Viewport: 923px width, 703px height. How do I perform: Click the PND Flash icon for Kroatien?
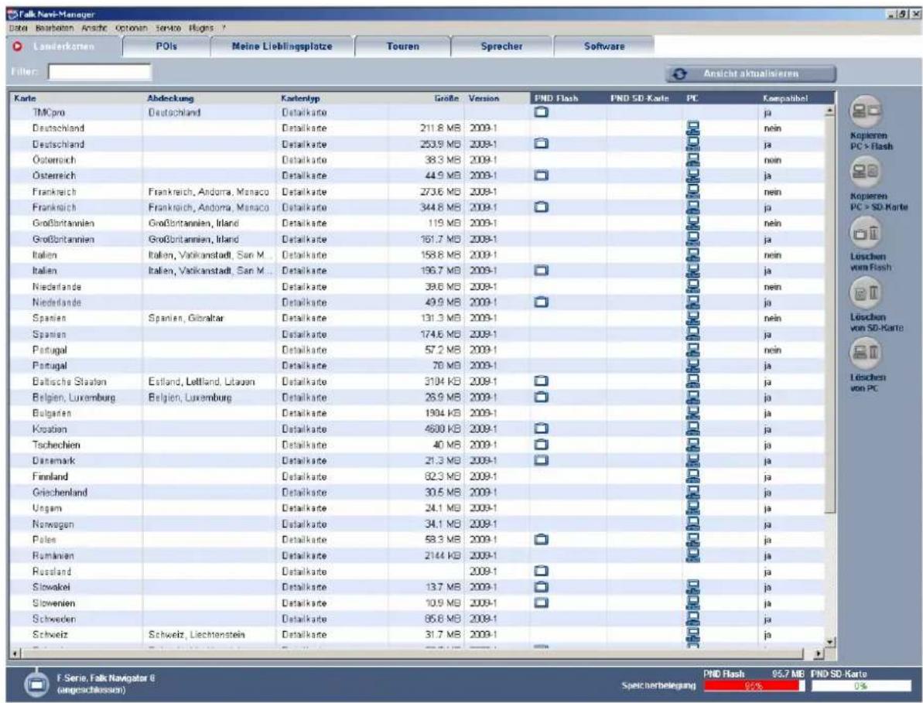[x=540, y=429]
